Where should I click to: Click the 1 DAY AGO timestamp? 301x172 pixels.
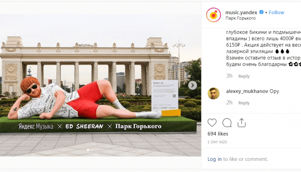coord(217,142)
